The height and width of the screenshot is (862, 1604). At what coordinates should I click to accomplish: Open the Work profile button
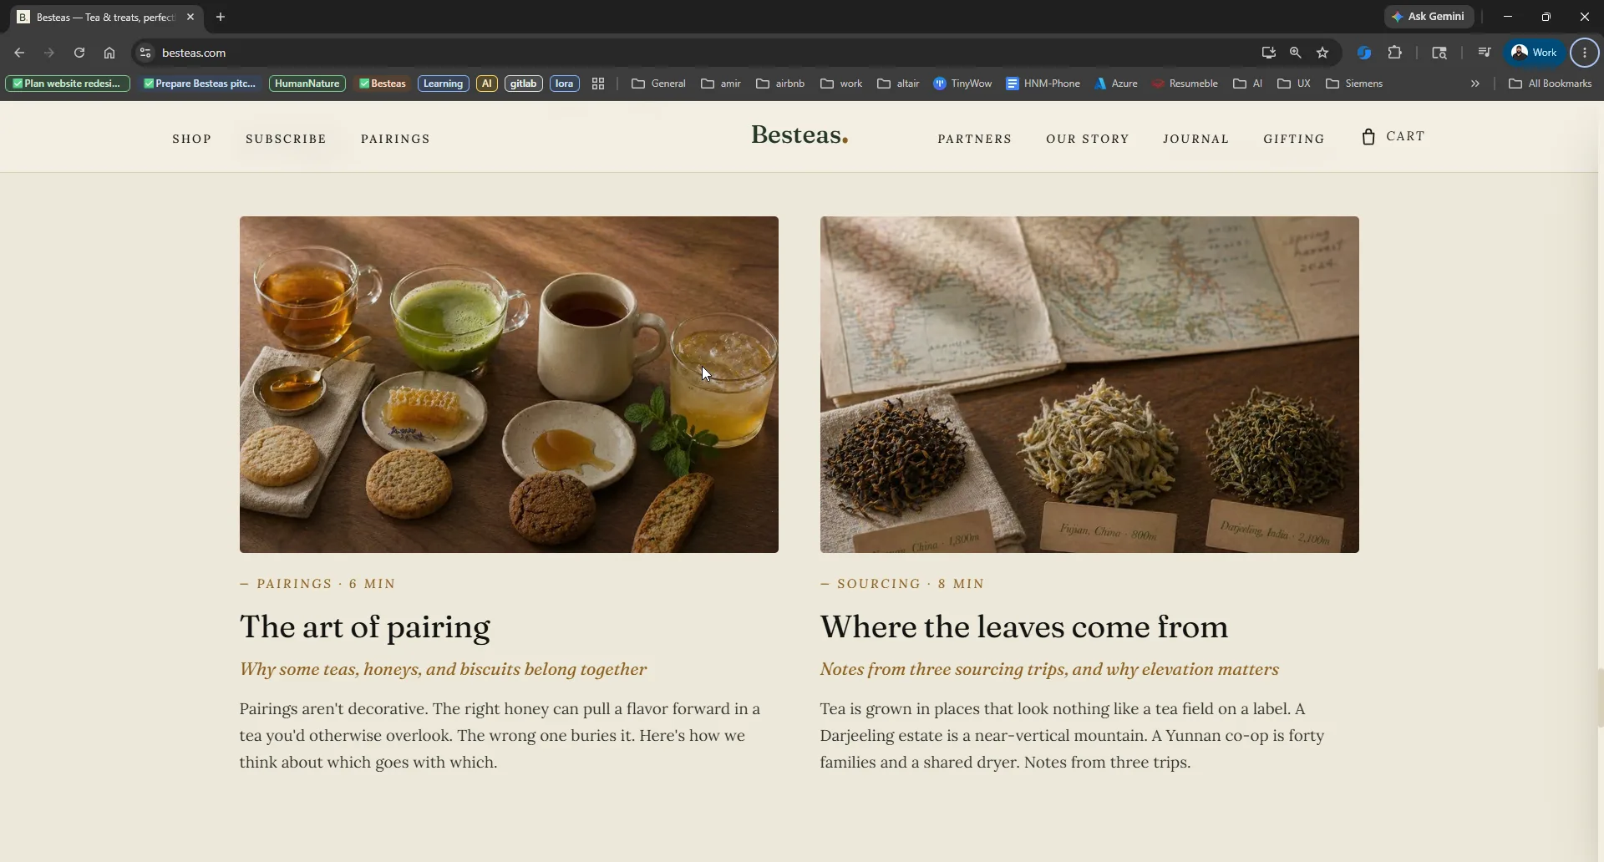[1535, 53]
